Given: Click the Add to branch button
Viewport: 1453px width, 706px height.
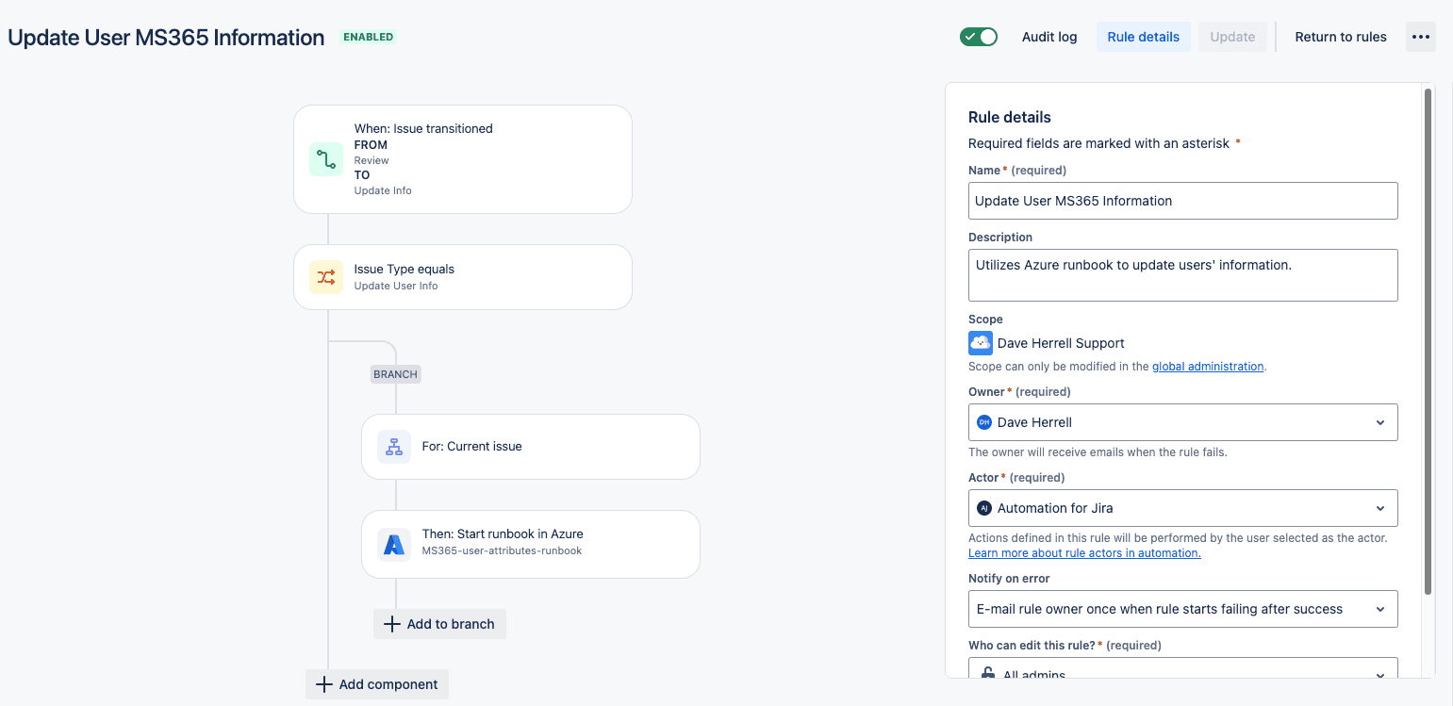Looking at the screenshot, I should pyautogui.click(x=439, y=624).
